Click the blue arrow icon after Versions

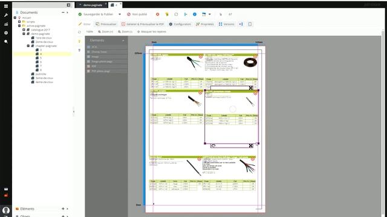coord(241,24)
